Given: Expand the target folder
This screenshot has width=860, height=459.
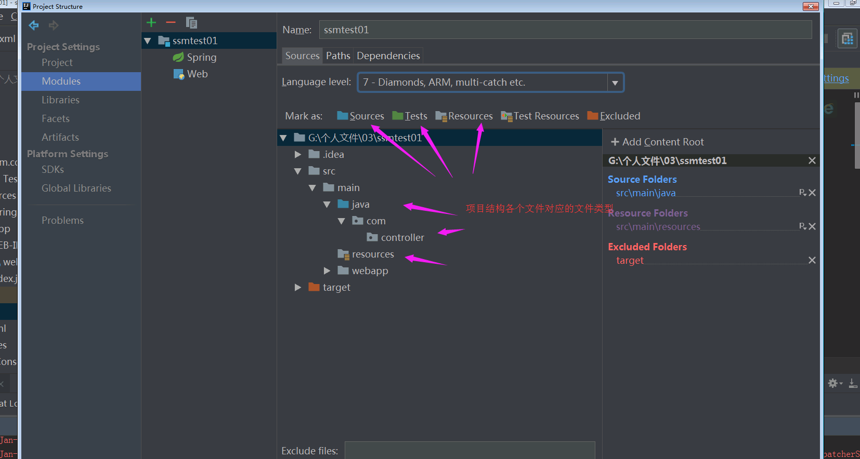Looking at the screenshot, I should point(298,287).
